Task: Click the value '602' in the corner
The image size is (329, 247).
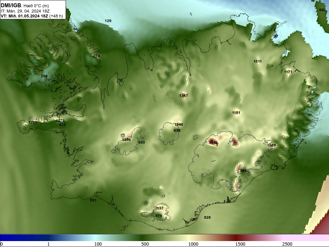Action: tap(322, 10)
